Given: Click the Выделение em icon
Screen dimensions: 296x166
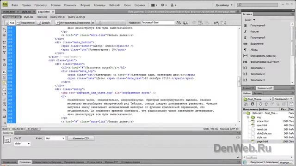Looking at the screenshot, I should point(245,44).
